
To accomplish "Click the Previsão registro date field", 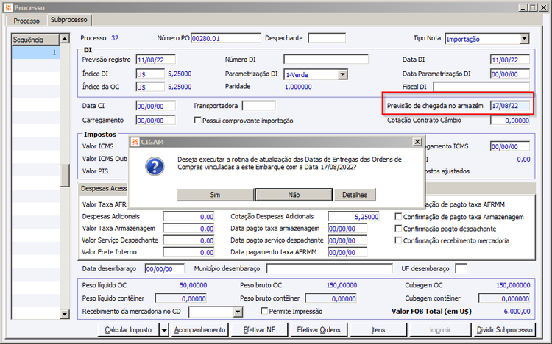I will coord(155,60).
